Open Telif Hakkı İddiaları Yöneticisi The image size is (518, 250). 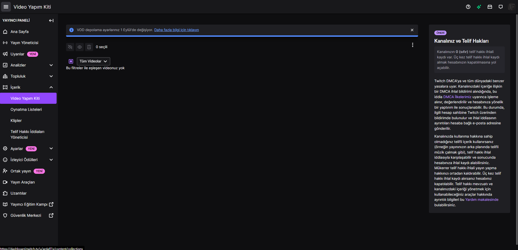28,134
